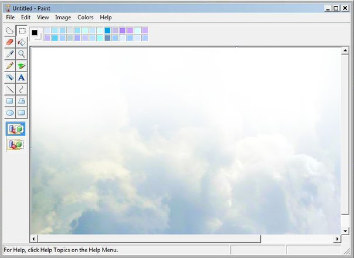The width and height of the screenshot is (354, 258).
Task: Activate the Text tool
Action: (x=22, y=77)
